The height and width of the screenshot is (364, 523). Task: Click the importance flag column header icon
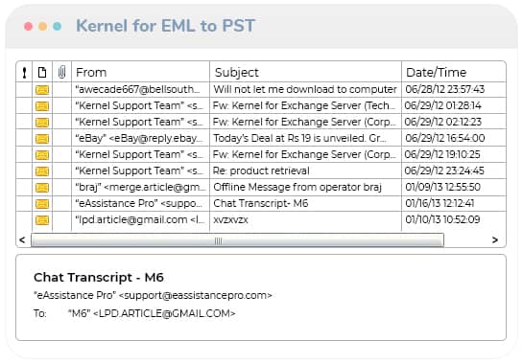24,72
